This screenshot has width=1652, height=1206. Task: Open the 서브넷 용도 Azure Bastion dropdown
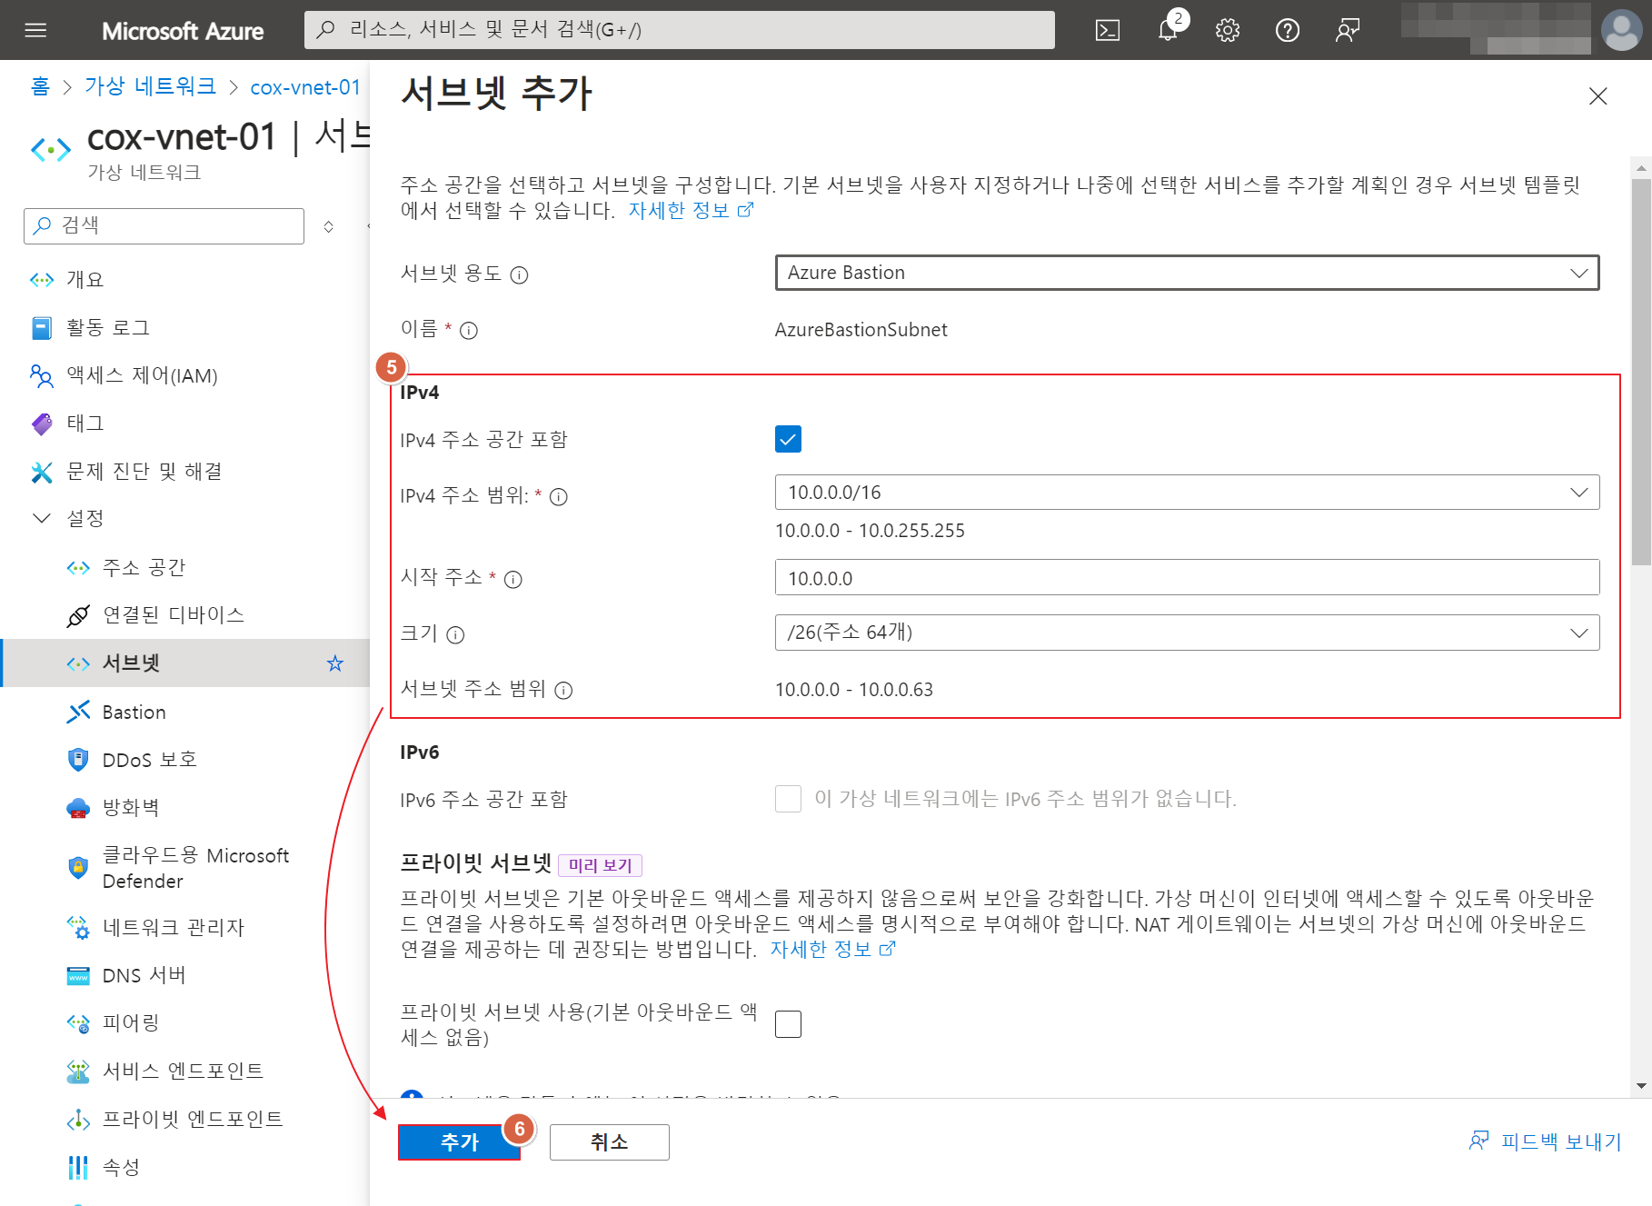tap(1187, 273)
